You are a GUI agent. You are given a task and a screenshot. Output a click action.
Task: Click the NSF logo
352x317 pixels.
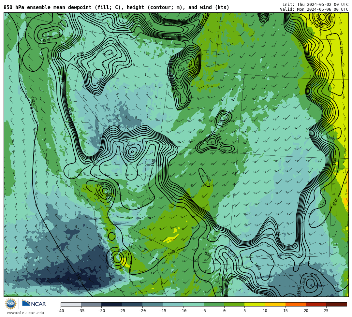pos(11,304)
